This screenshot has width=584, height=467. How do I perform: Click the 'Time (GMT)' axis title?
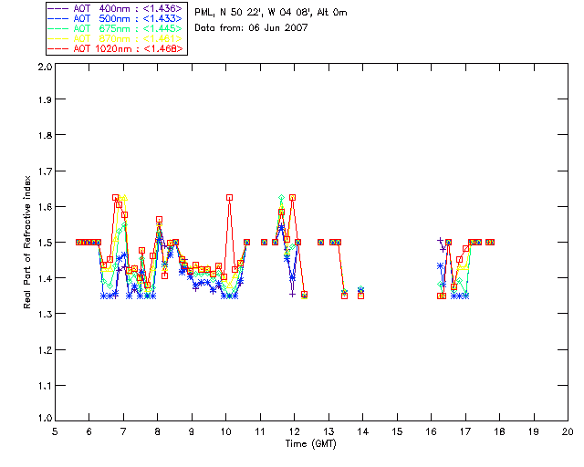[311, 443]
